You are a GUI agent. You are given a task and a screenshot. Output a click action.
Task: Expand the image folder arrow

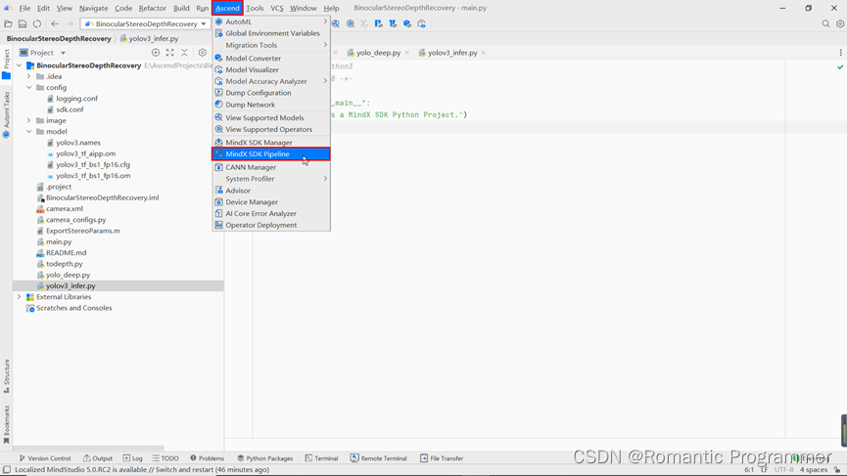pyautogui.click(x=29, y=121)
